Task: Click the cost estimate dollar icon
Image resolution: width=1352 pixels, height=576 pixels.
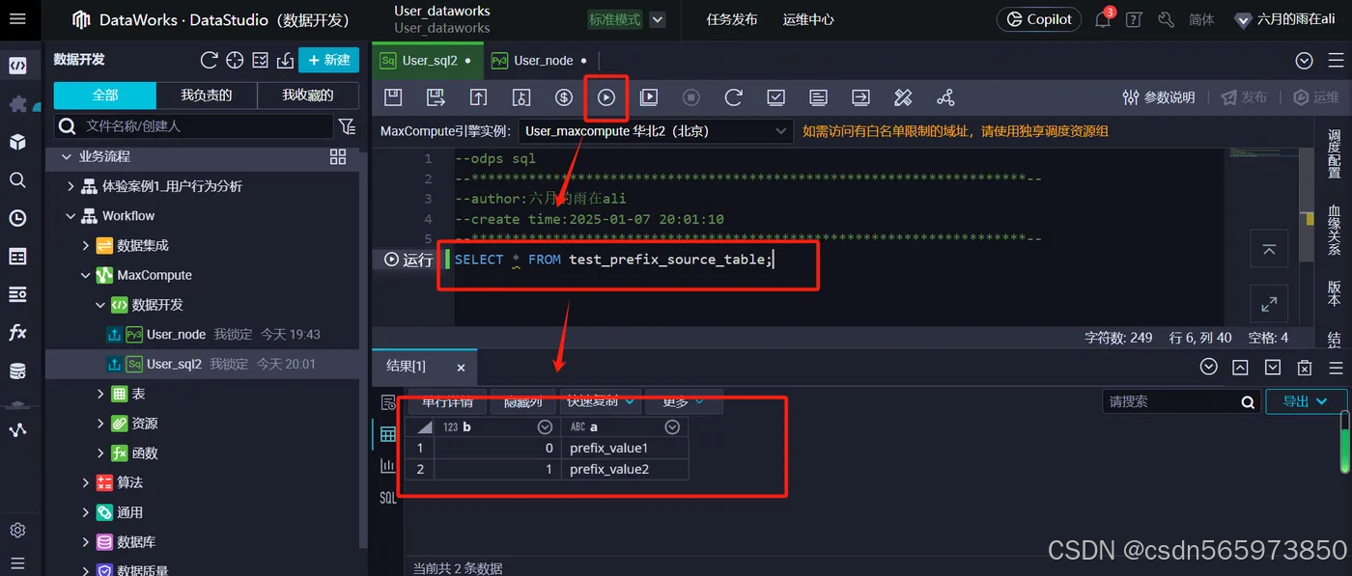Action: click(564, 97)
